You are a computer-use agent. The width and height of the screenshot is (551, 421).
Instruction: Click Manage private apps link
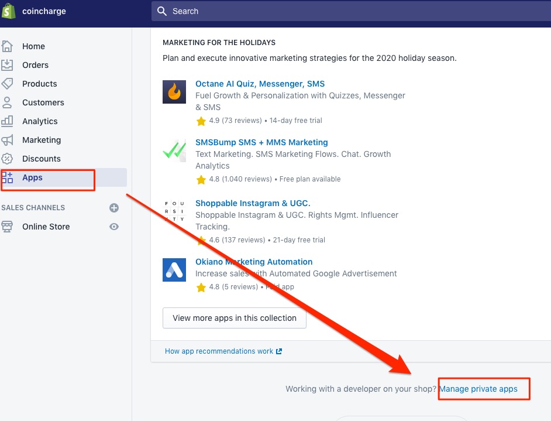[x=478, y=389]
